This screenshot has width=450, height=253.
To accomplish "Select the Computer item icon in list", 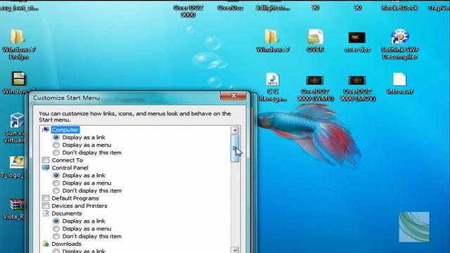I will pos(46,129).
